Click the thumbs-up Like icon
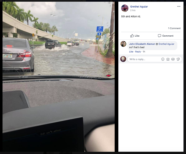 (132, 36)
